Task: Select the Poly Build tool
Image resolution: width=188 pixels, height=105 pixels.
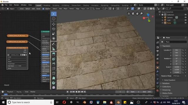Action: pyautogui.click(x=54, y=78)
